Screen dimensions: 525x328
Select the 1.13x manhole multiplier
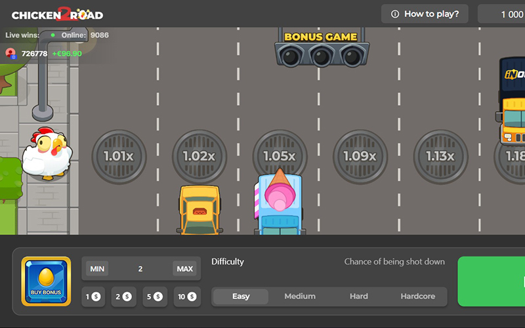(440, 157)
